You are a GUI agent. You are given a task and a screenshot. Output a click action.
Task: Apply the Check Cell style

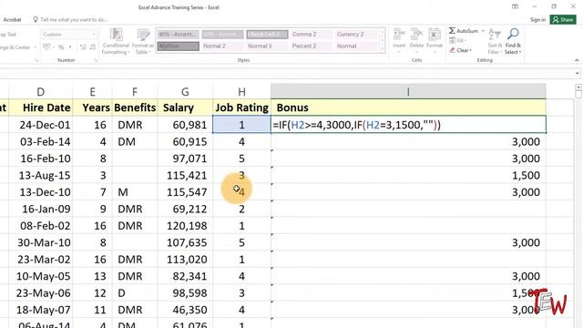pyautogui.click(x=267, y=35)
